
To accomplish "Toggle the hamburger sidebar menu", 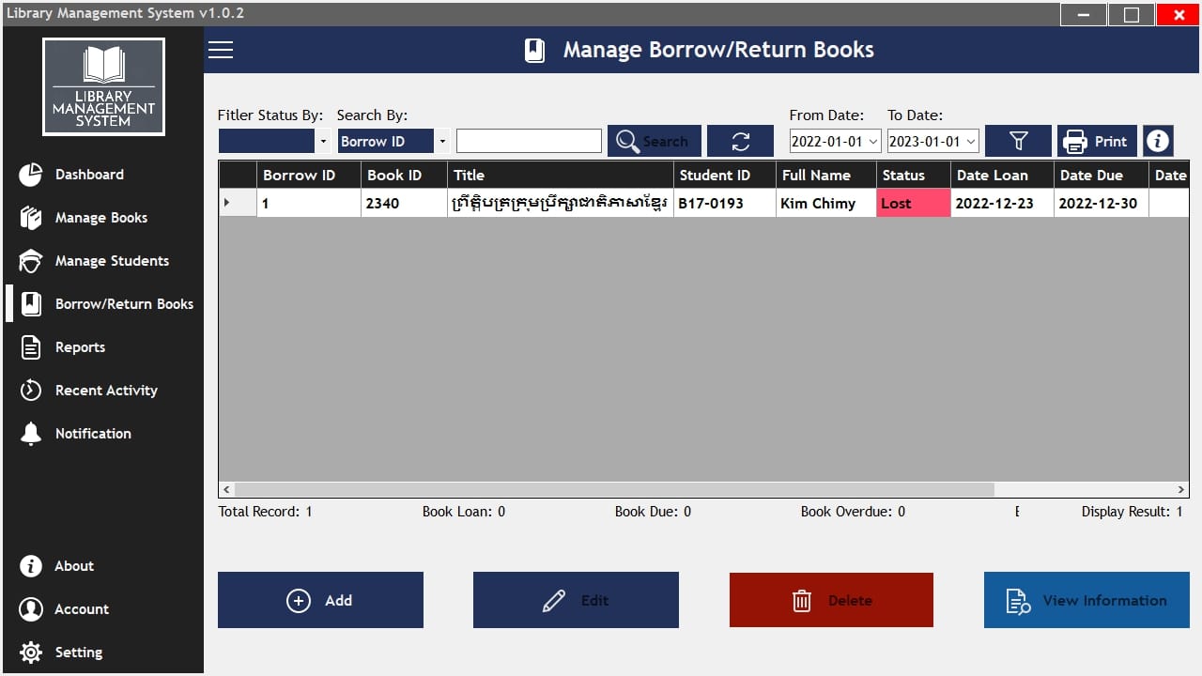I will [x=221, y=50].
